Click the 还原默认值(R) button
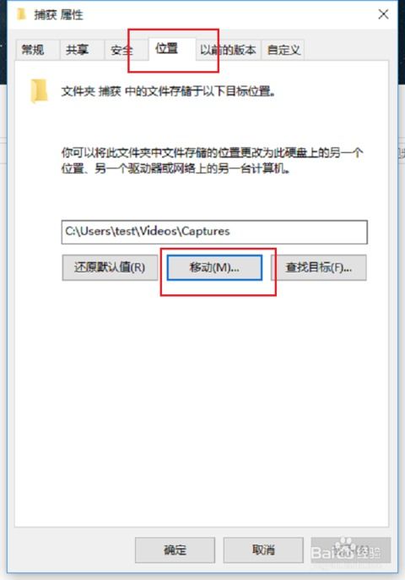The image size is (405, 580). (110, 267)
